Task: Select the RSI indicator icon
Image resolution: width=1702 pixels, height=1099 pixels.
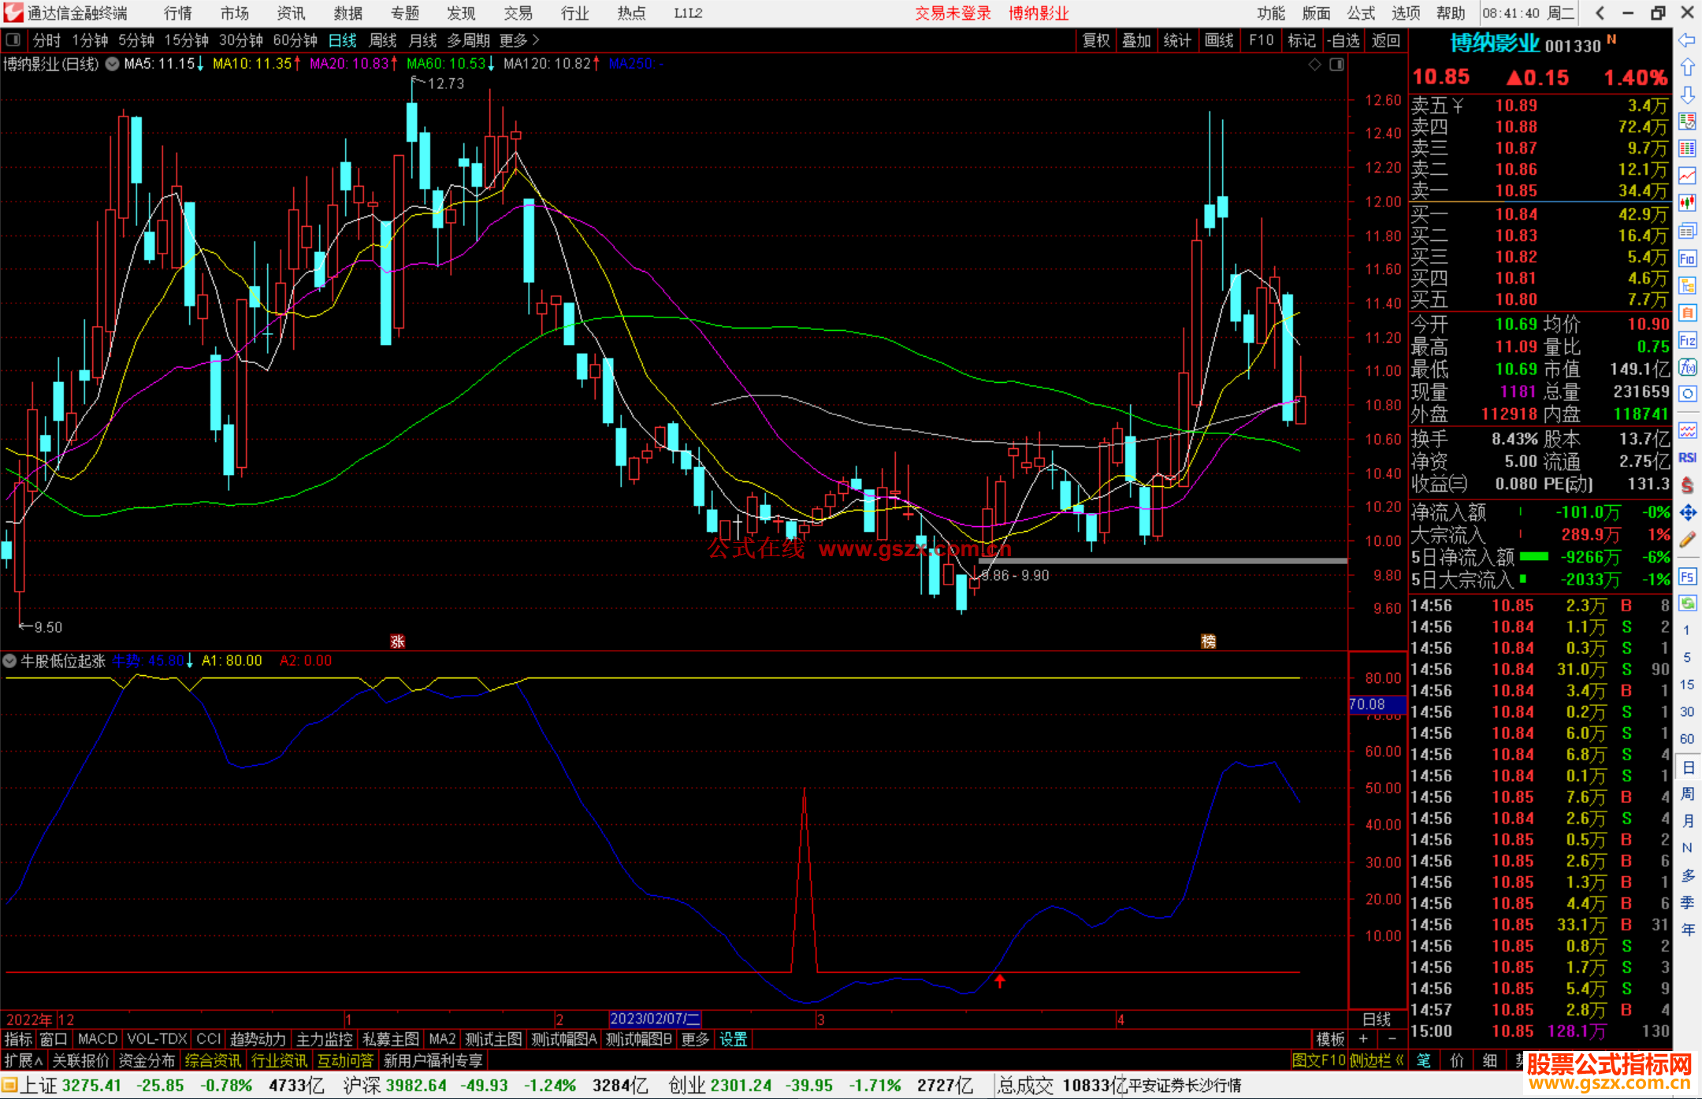Action: click(x=1687, y=458)
